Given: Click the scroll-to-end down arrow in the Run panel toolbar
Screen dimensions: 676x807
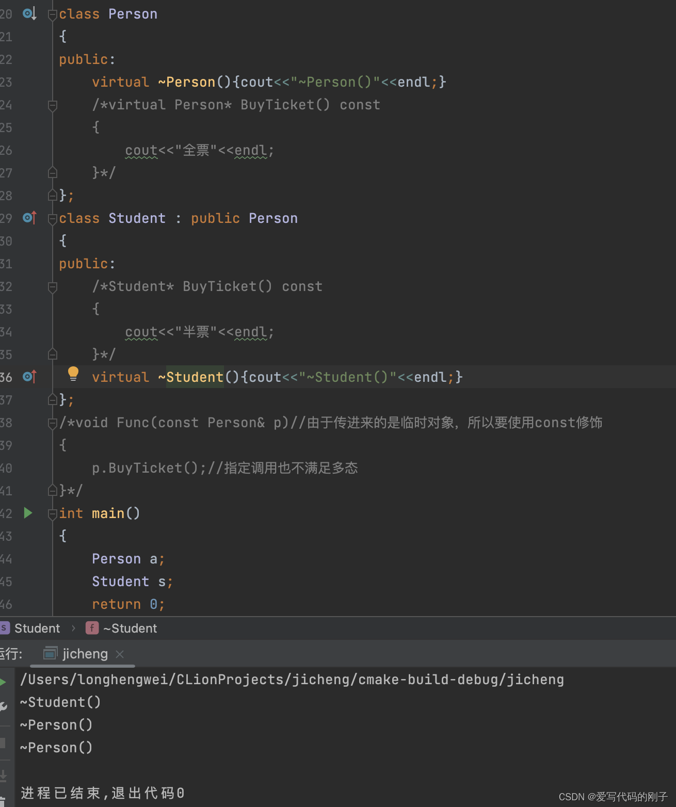Looking at the screenshot, I should click(3, 776).
